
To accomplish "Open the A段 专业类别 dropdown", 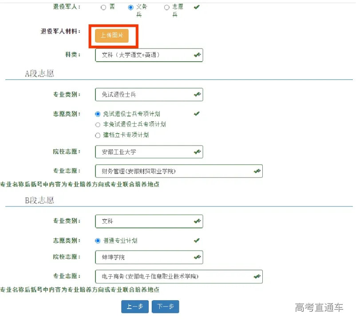I will [x=149, y=94].
